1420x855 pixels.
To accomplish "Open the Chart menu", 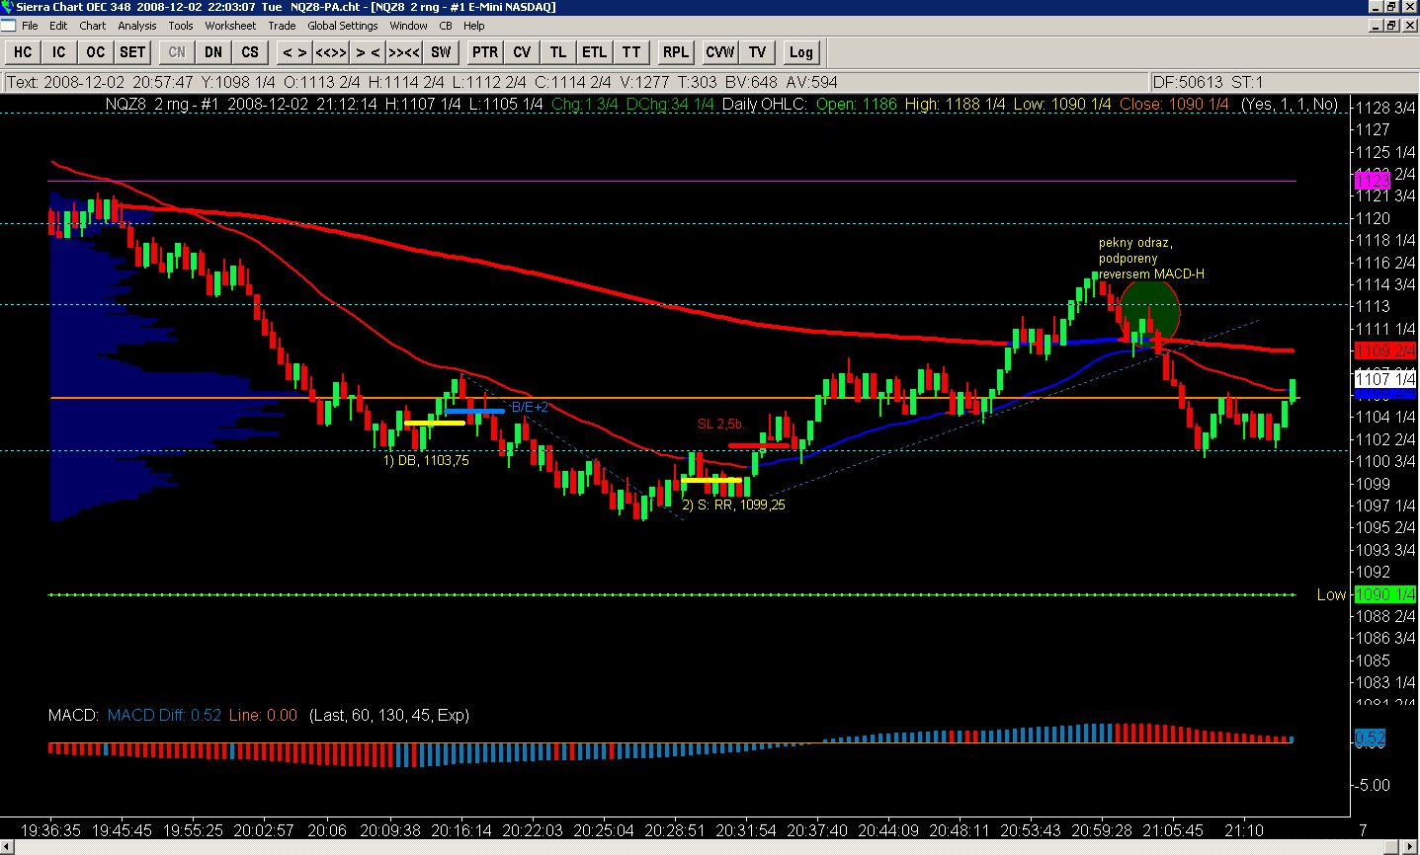I will point(93,26).
